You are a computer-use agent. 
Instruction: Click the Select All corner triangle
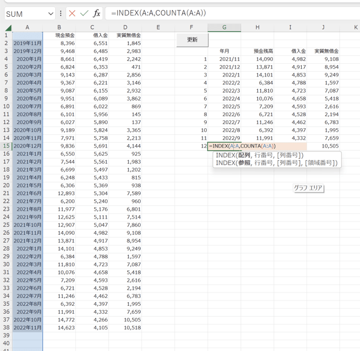[x=8, y=28]
